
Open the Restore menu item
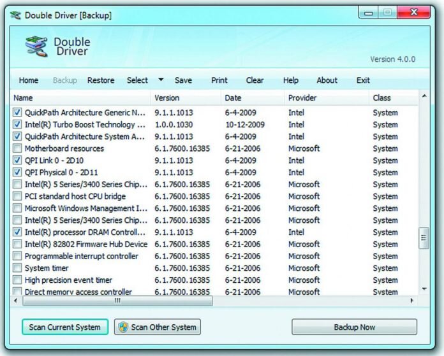101,80
